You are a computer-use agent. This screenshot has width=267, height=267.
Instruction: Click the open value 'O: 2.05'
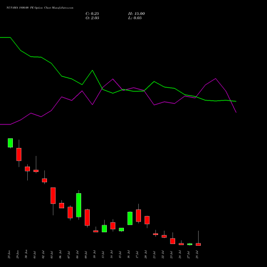[x=92, y=18]
